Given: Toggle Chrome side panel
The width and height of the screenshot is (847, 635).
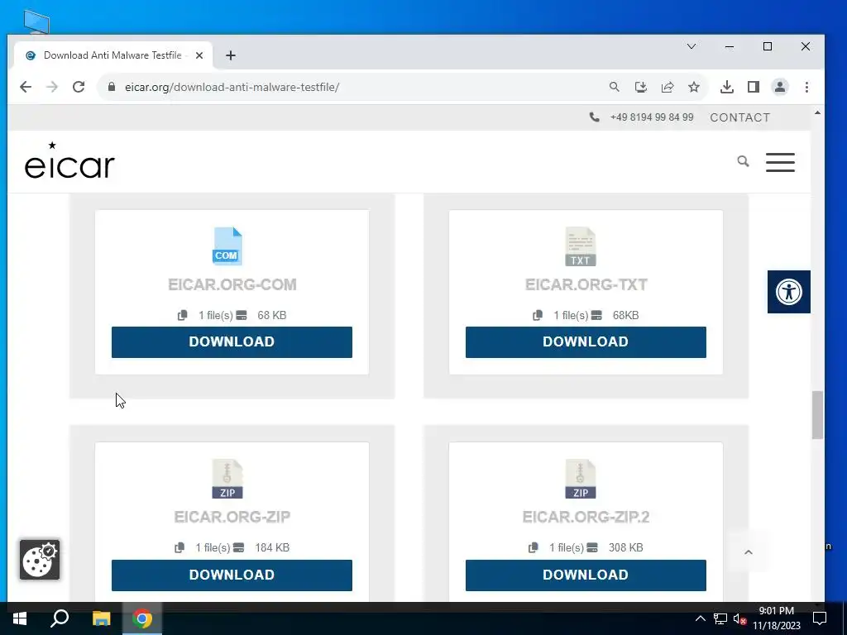Looking at the screenshot, I should [x=753, y=87].
